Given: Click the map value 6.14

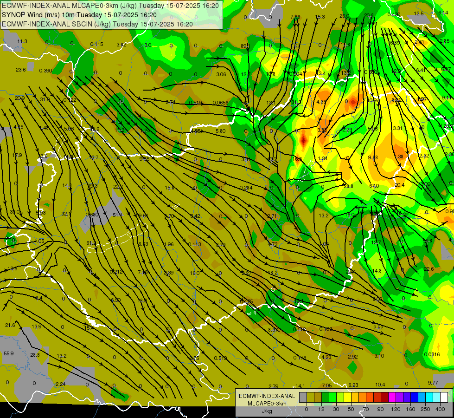Looking at the screenshot, I should [443, 13].
